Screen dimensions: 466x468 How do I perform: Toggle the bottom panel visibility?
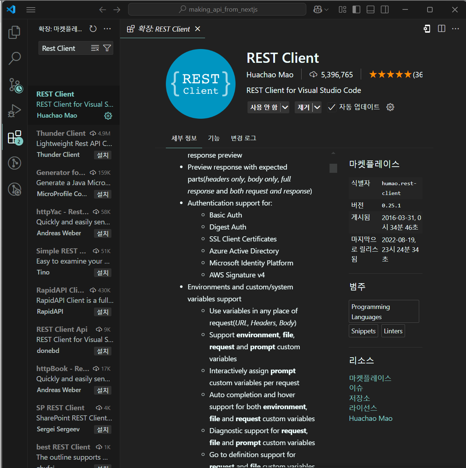[x=371, y=10]
